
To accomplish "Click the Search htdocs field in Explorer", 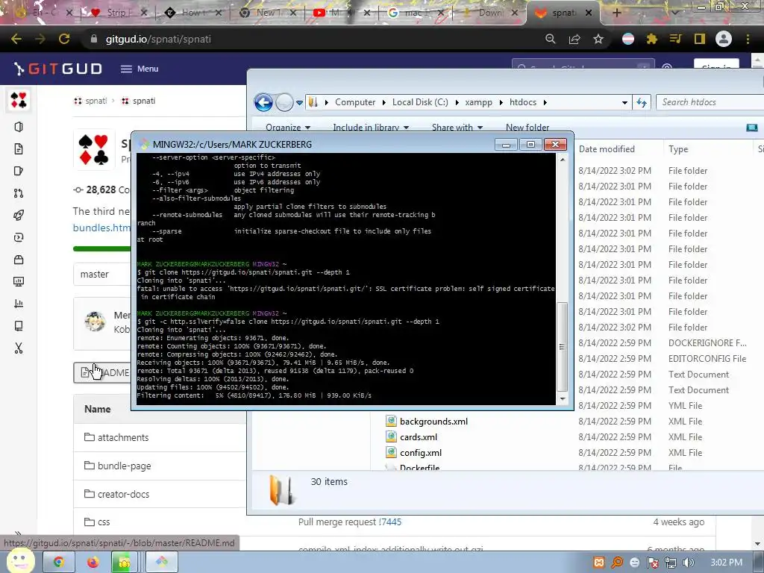I will 710,102.
